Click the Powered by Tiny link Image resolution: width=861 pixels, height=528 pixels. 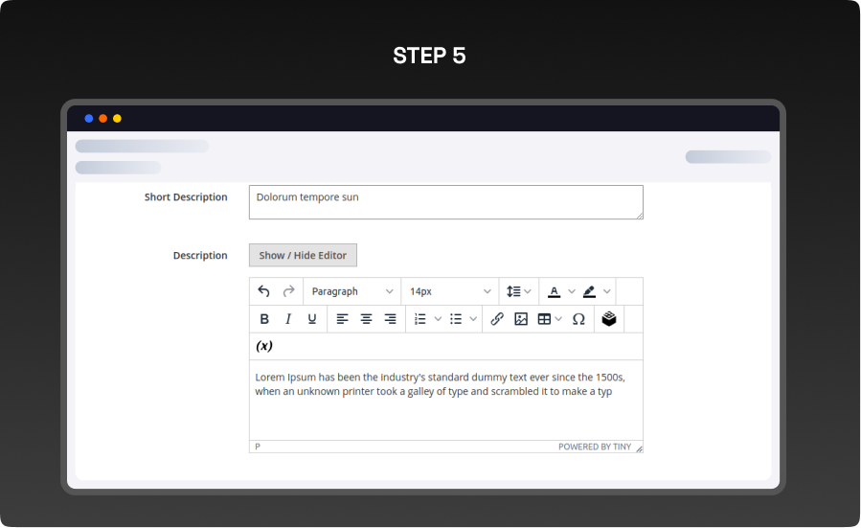[595, 447]
